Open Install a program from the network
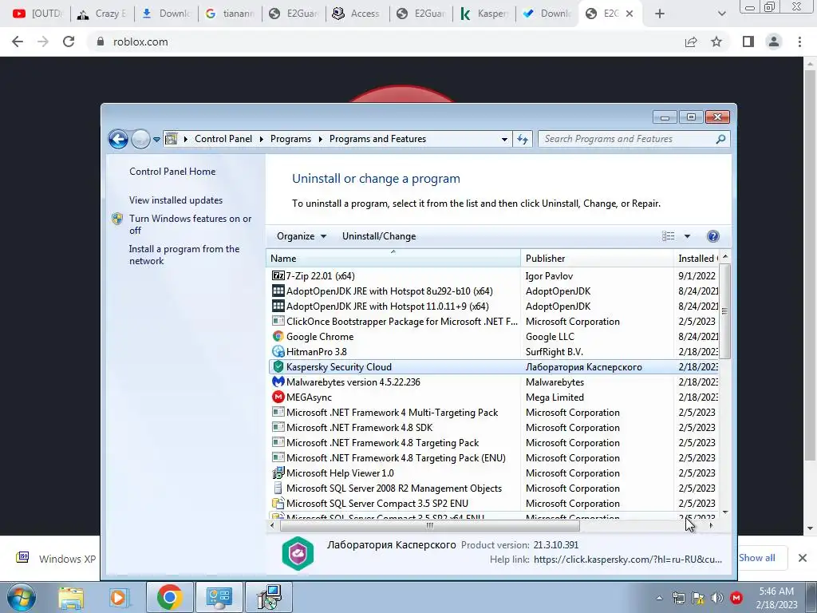 coord(184,255)
